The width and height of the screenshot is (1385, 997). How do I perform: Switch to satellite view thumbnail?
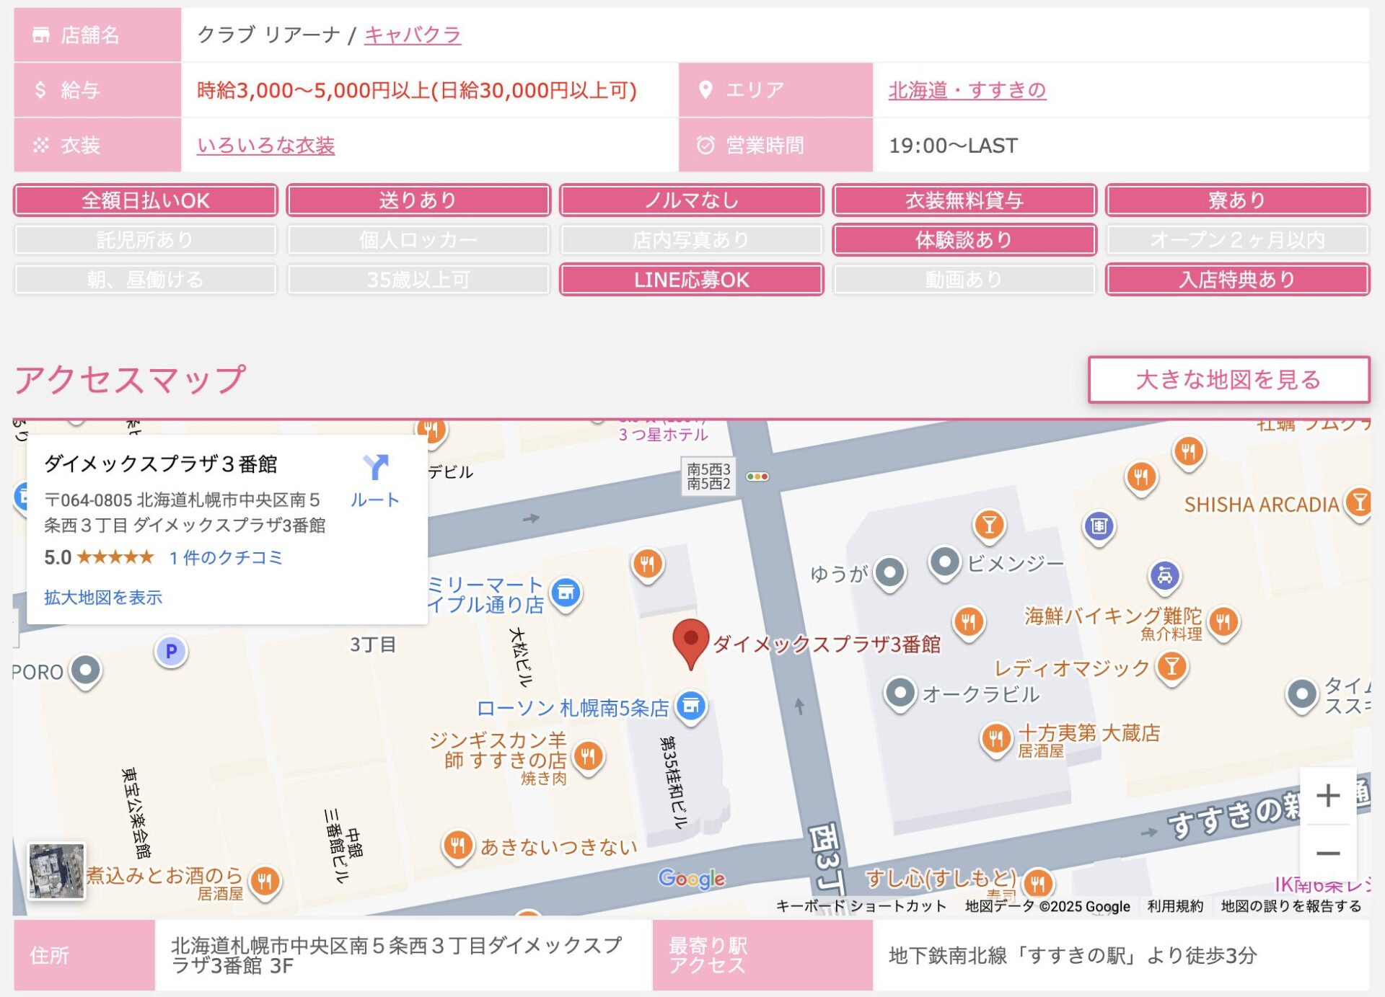click(56, 871)
